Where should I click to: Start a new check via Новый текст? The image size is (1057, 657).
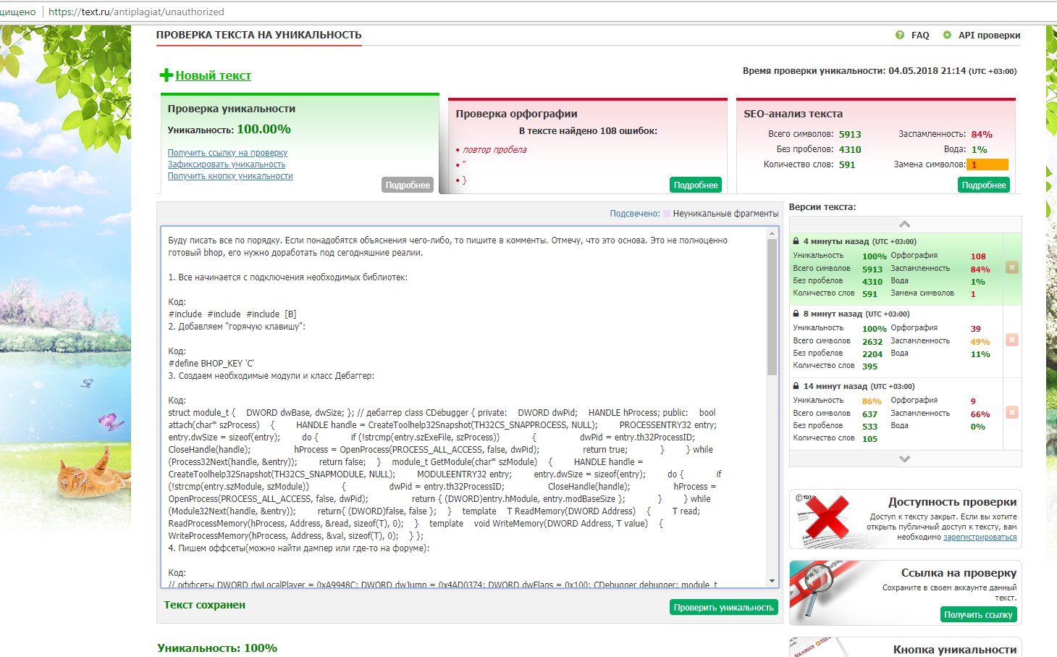(213, 75)
